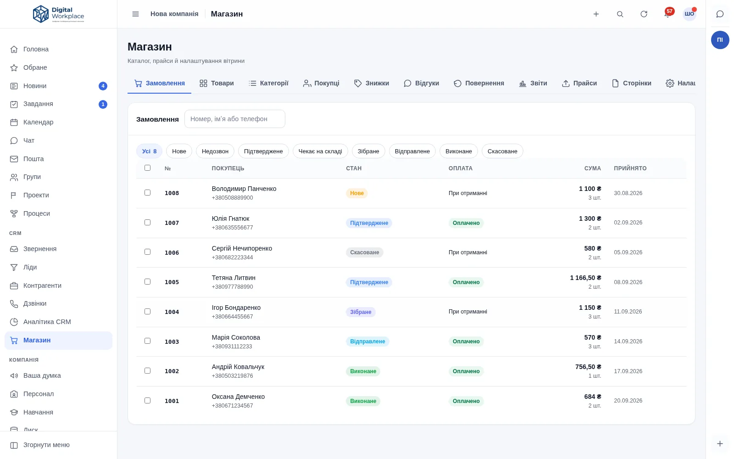Viewport: 734px width, 459px height.
Task: Open Новини in sidebar
Action: [x=58, y=86]
